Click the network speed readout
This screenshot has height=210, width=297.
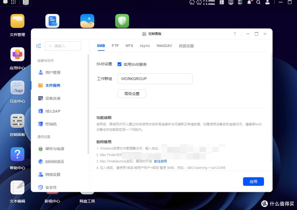(x=209, y=2)
